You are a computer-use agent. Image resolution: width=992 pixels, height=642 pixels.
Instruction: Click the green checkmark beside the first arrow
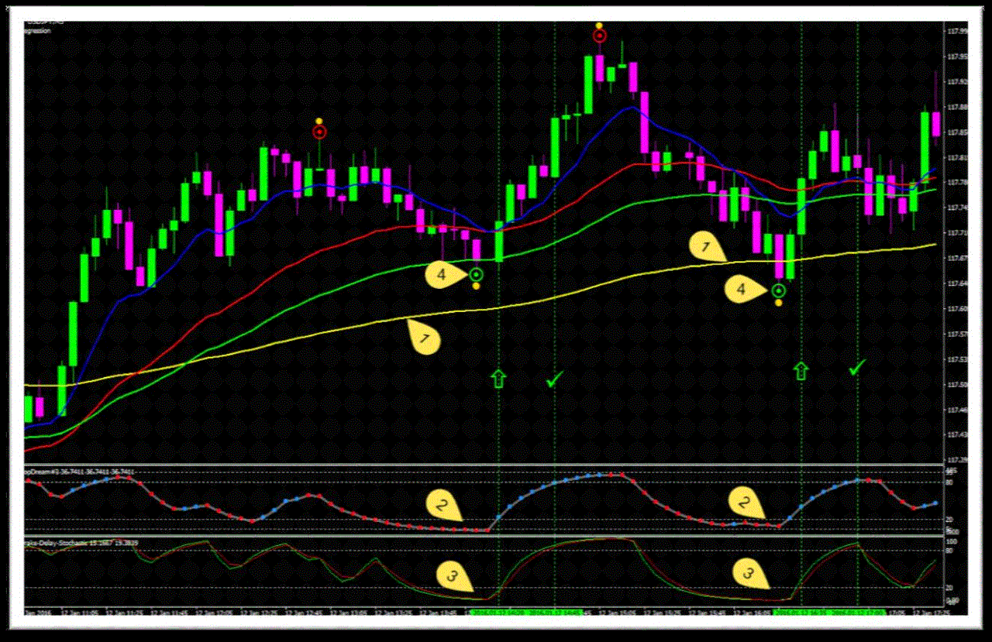tap(555, 379)
